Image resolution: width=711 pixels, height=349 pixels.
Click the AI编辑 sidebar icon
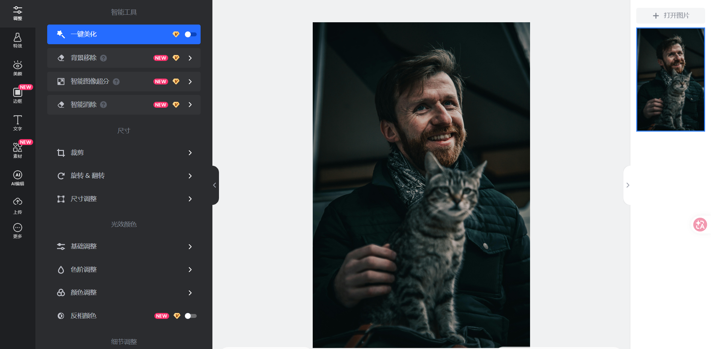[18, 178]
